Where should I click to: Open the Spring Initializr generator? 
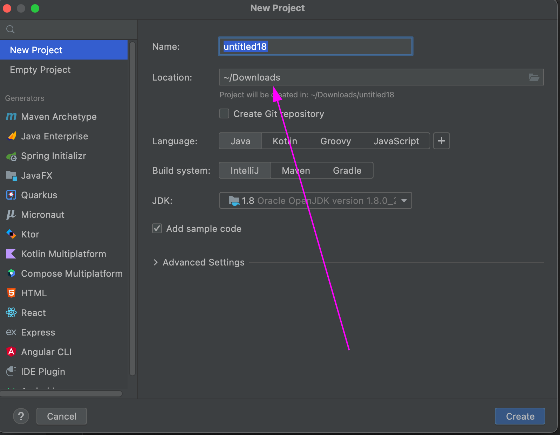click(x=64, y=156)
